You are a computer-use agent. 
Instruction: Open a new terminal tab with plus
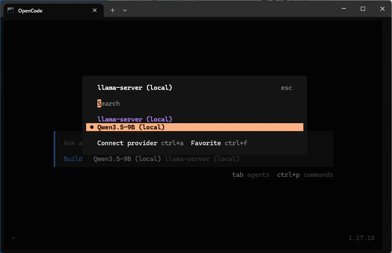(x=112, y=10)
